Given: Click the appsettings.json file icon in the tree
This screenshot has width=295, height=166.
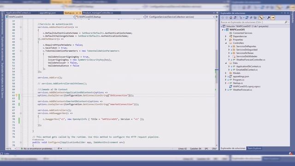Looking at the screenshot, I should [230, 77].
